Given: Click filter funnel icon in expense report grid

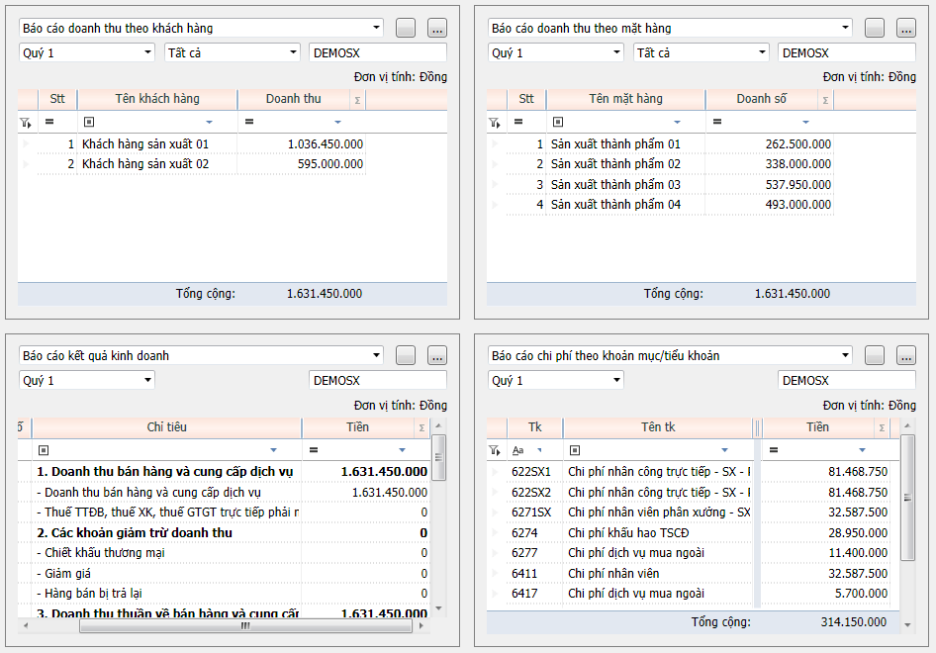Looking at the screenshot, I should pos(494,450).
